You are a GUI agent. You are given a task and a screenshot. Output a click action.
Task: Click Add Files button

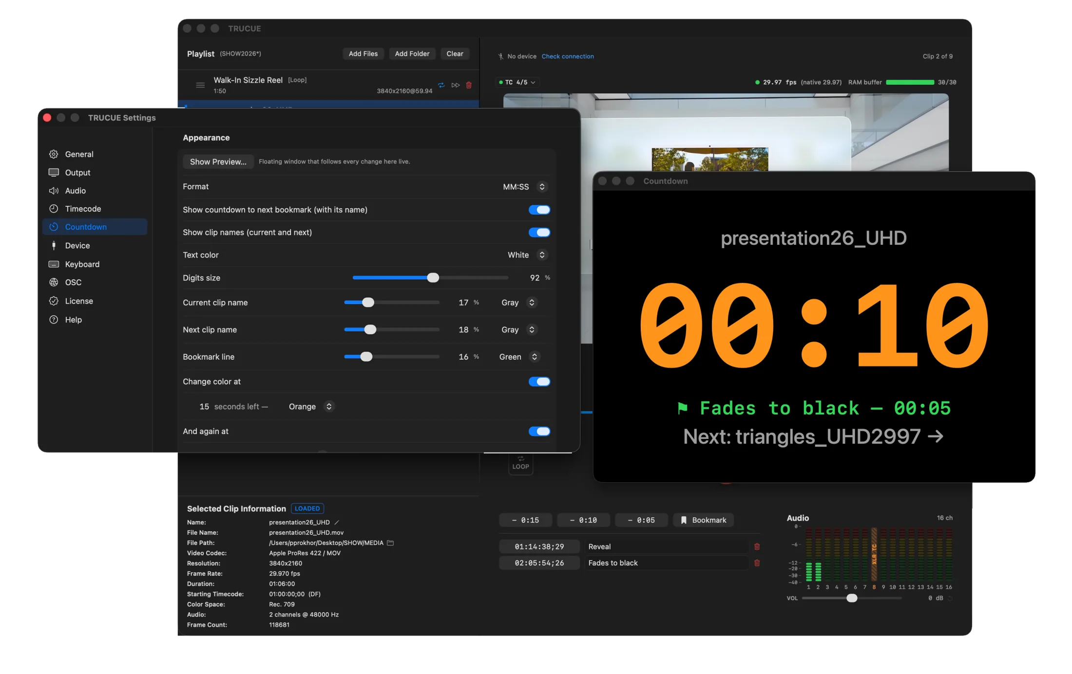click(363, 54)
